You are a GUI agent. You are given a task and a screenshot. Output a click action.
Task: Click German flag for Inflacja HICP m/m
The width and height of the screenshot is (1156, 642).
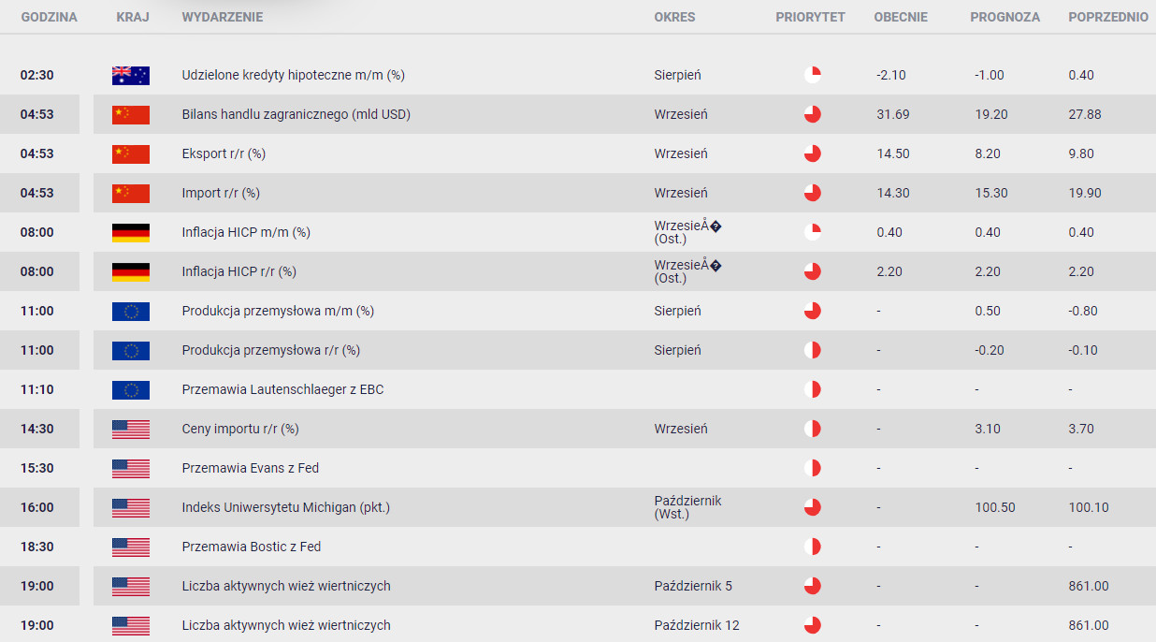pos(130,233)
